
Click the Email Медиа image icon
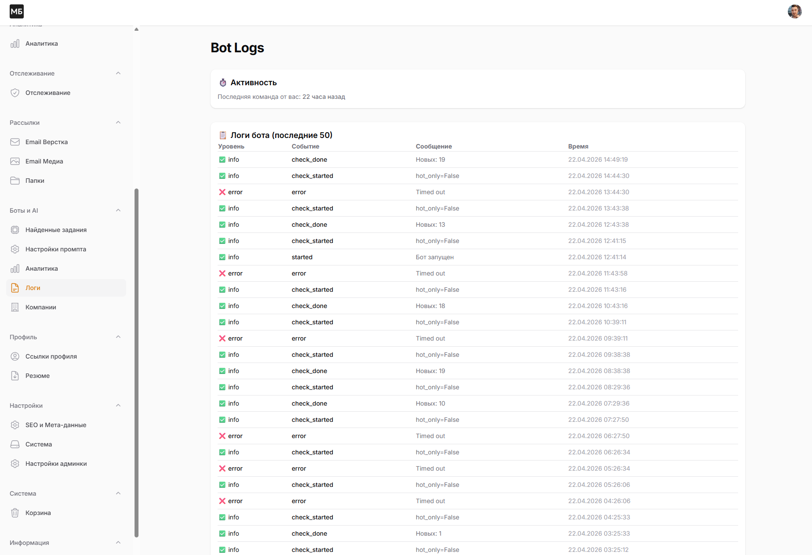15,161
